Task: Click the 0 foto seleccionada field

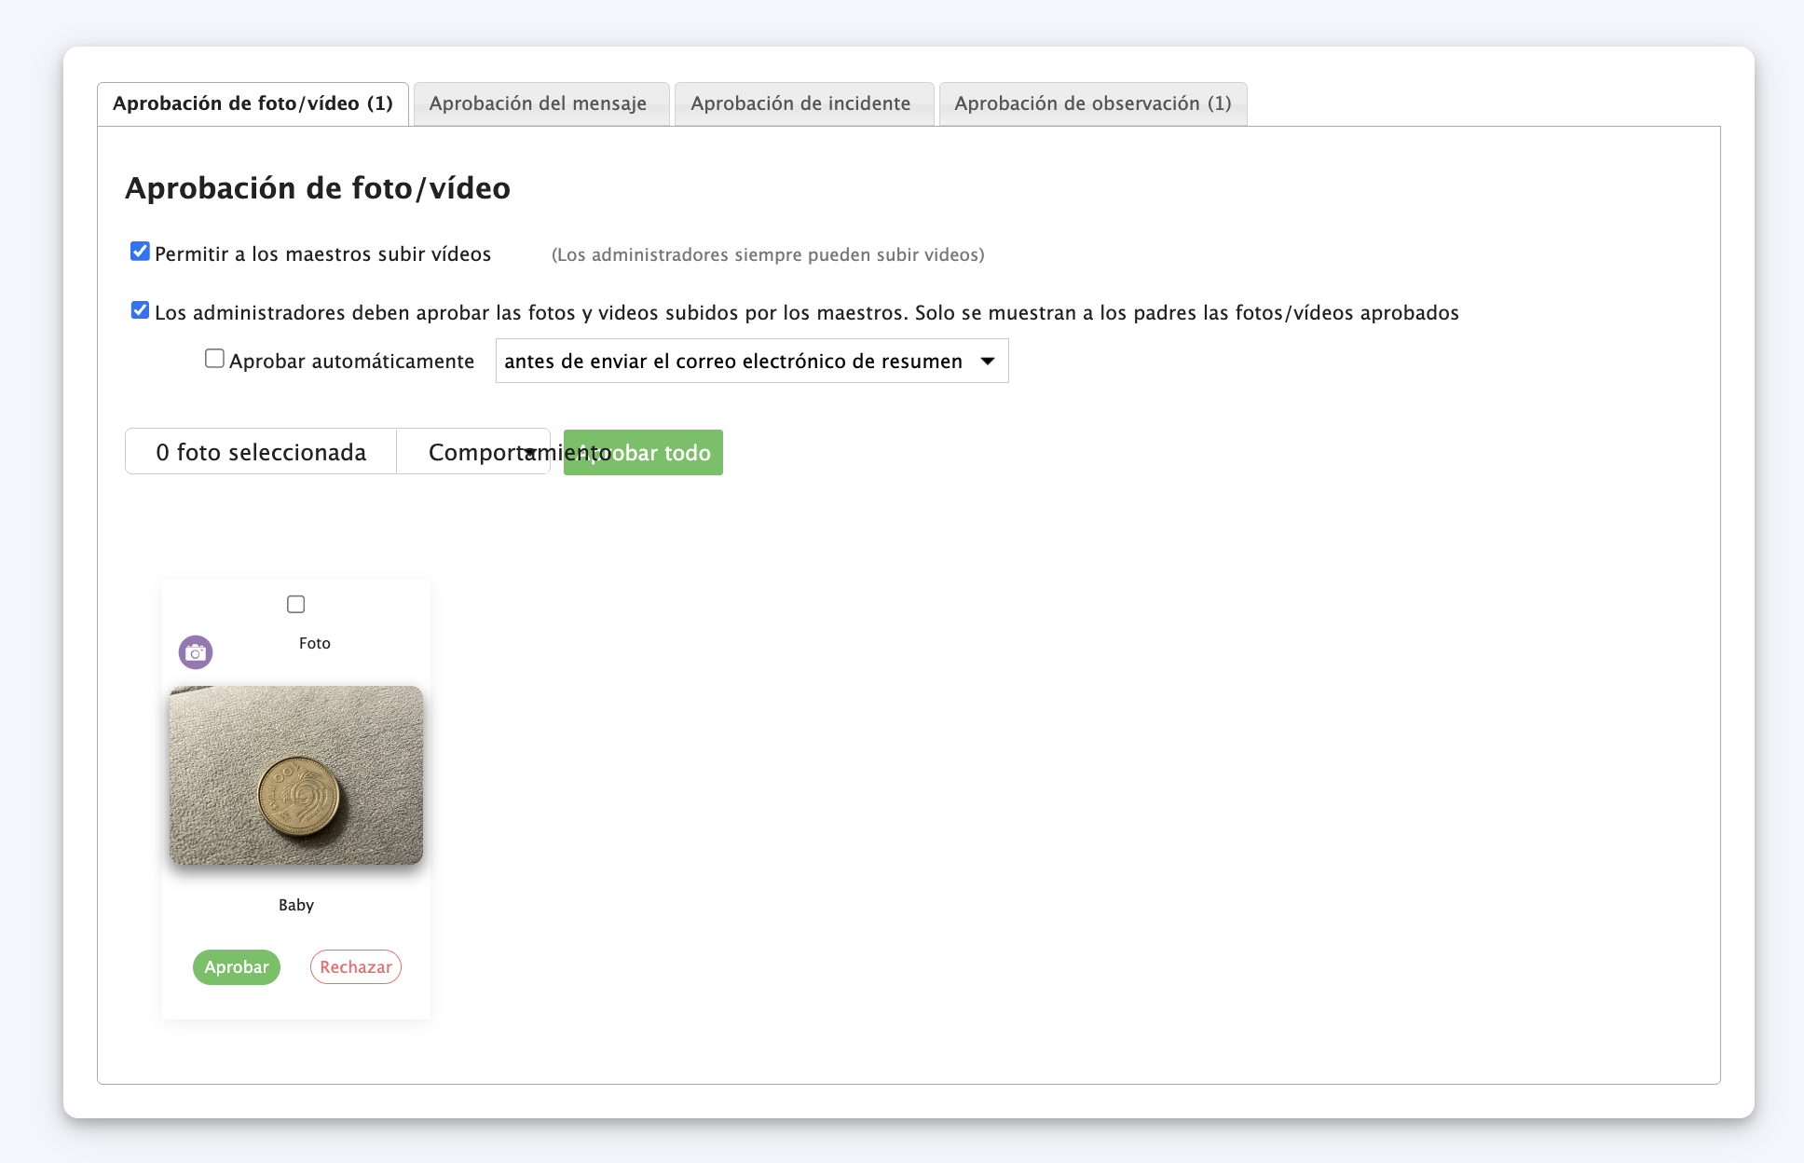Action: [261, 452]
